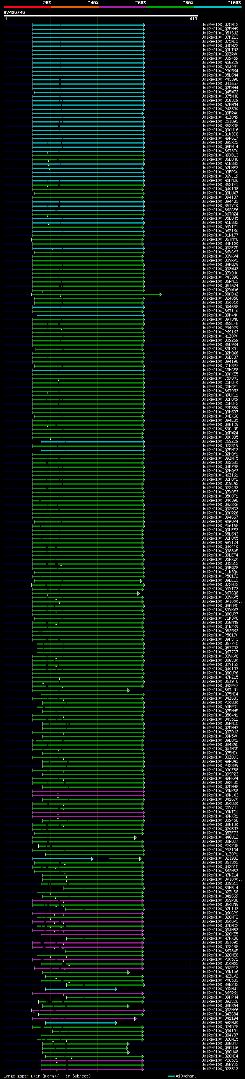Select hit UniRef100_C1K3P7

pyautogui.click(x=220, y=366)
